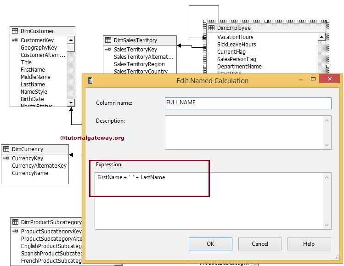
Task: Select the GeographyKey column in DimCustomer
Action: click(39, 48)
